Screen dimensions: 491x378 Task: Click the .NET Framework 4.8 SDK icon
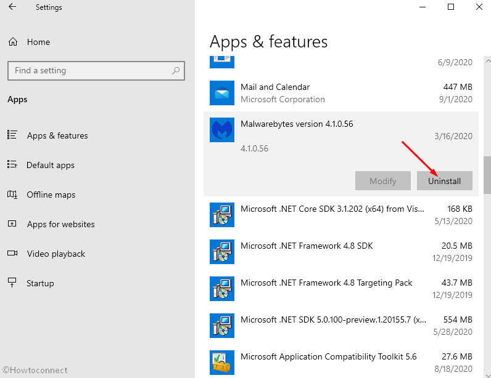(222, 252)
